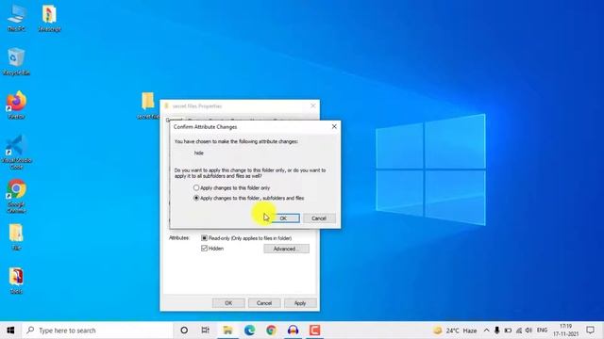
Task: Select the Google Chrome desktop shortcut
Action: click(x=16, y=196)
